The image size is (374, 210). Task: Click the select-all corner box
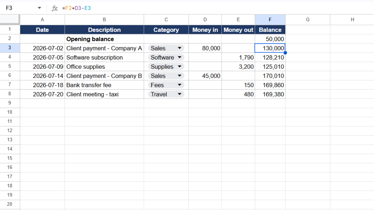pos(10,20)
